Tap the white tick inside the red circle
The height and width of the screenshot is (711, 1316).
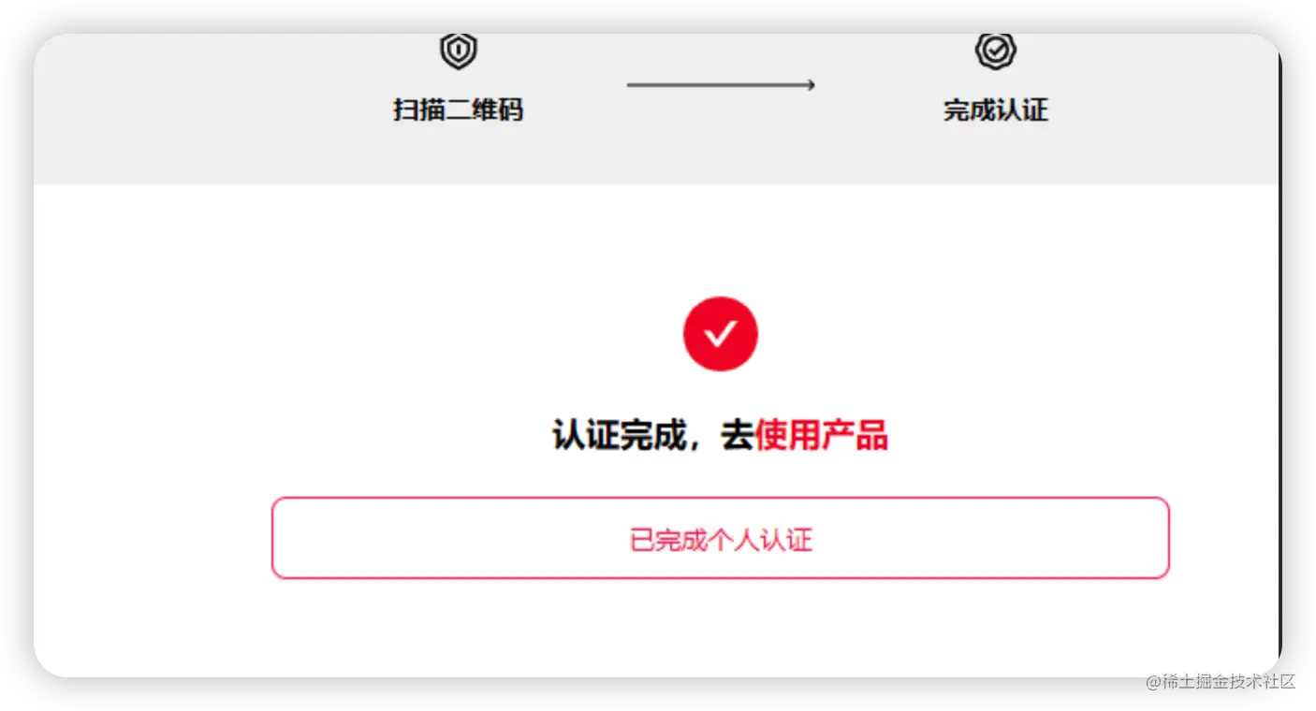click(x=720, y=334)
